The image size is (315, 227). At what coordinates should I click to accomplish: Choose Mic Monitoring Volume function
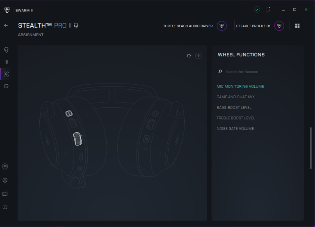240,86
